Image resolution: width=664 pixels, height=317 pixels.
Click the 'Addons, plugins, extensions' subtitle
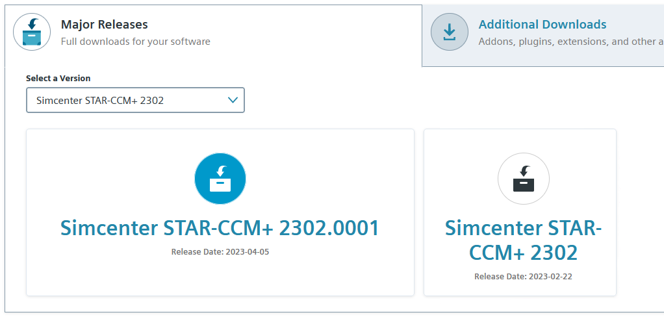[571, 42]
